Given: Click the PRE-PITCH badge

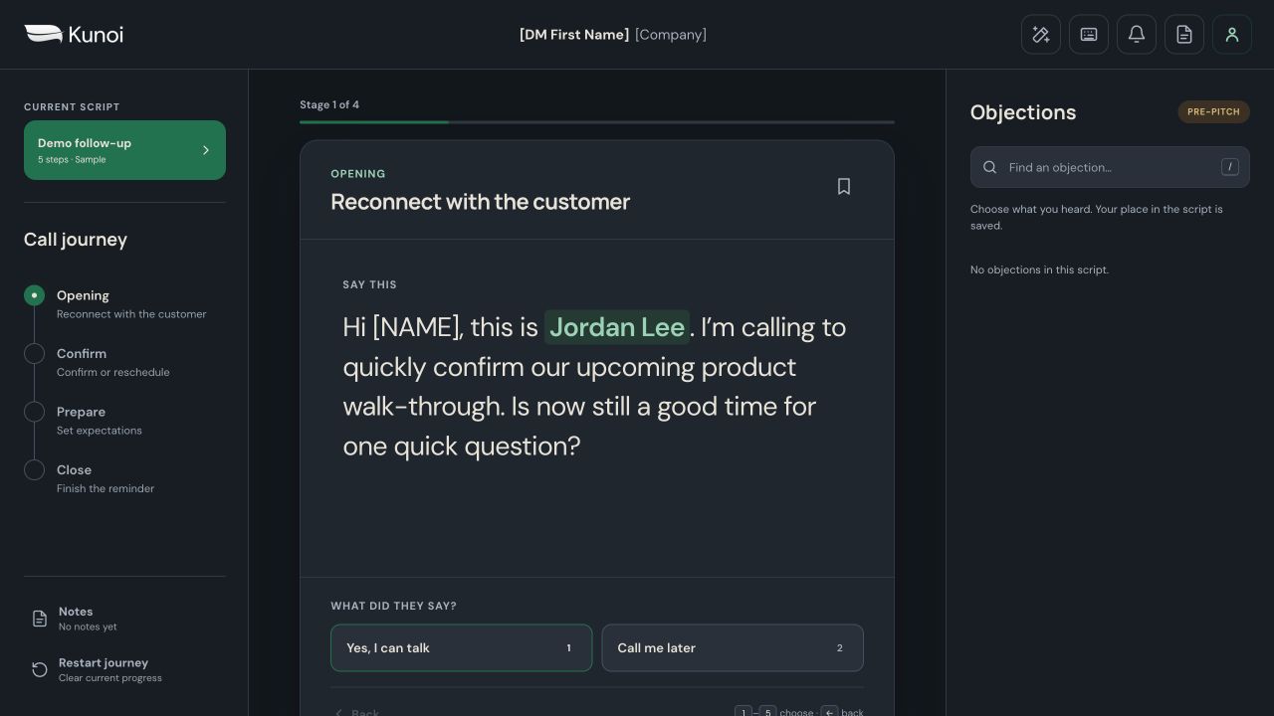Looking at the screenshot, I should [1213, 111].
